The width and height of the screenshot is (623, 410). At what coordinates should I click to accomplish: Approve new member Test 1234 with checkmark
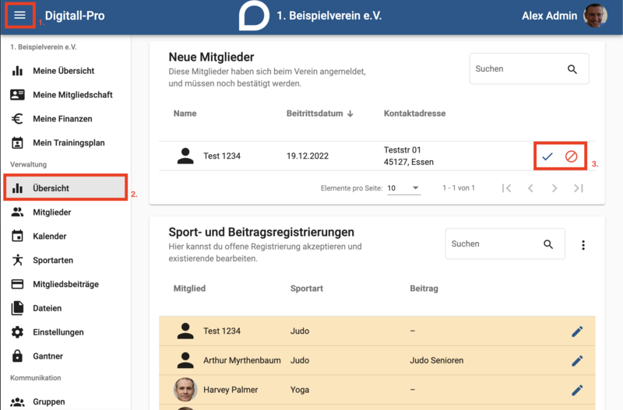point(547,156)
